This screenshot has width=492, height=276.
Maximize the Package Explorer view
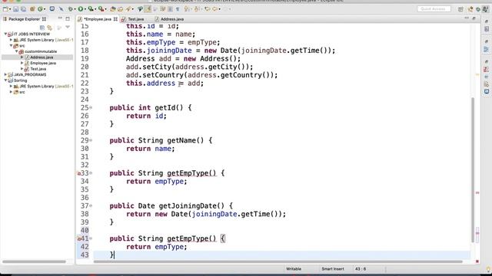click(x=68, y=18)
